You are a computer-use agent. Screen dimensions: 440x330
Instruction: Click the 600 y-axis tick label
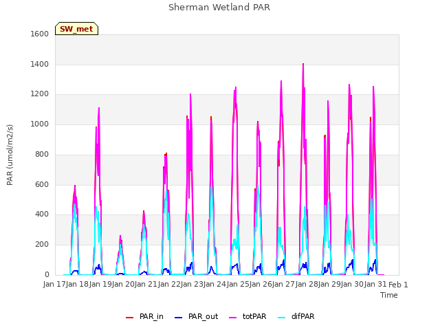pyautogui.click(x=42, y=184)
